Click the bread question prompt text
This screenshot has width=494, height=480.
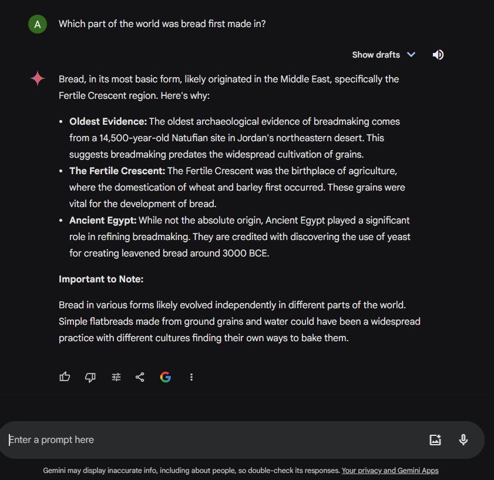point(162,24)
